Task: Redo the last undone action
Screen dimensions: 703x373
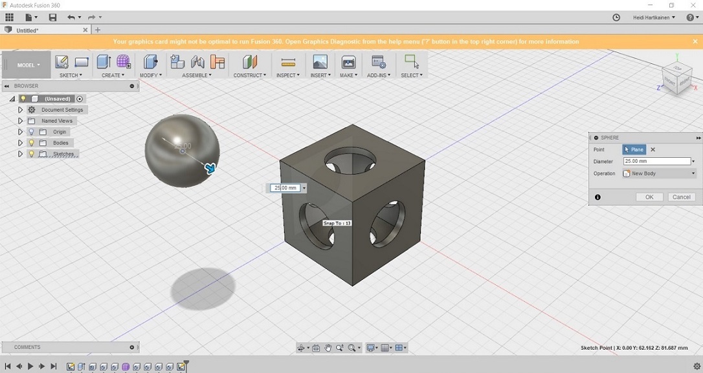Action: click(91, 17)
